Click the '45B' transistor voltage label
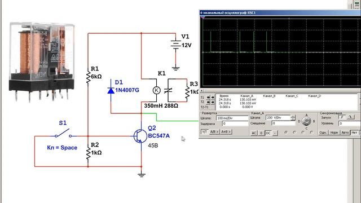Viewport: 361px width, 203px height. coord(153,145)
